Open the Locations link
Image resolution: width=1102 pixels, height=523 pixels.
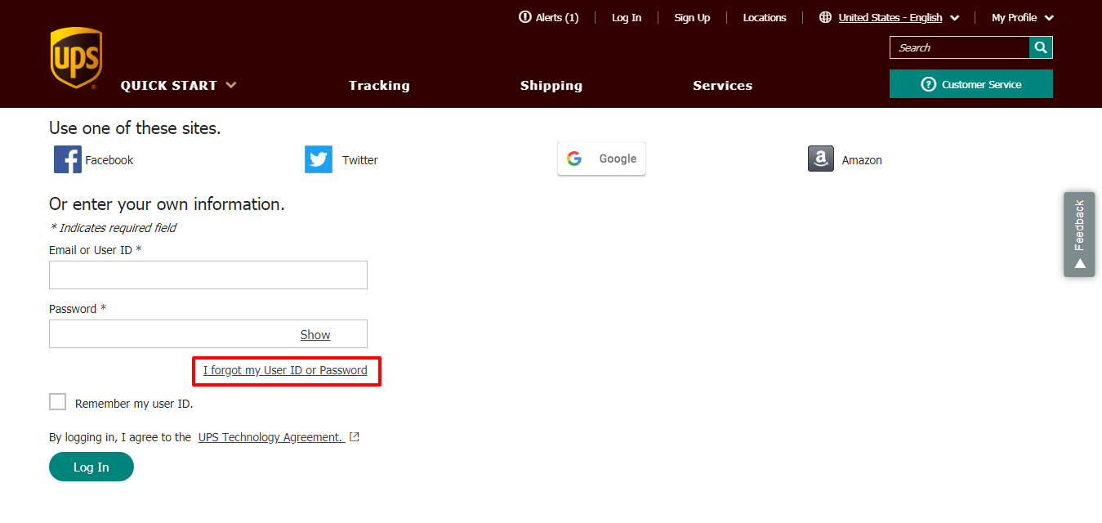pyautogui.click(x=765, y=17)
